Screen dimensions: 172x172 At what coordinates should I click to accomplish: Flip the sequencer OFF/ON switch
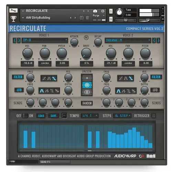tap(25, 116)
